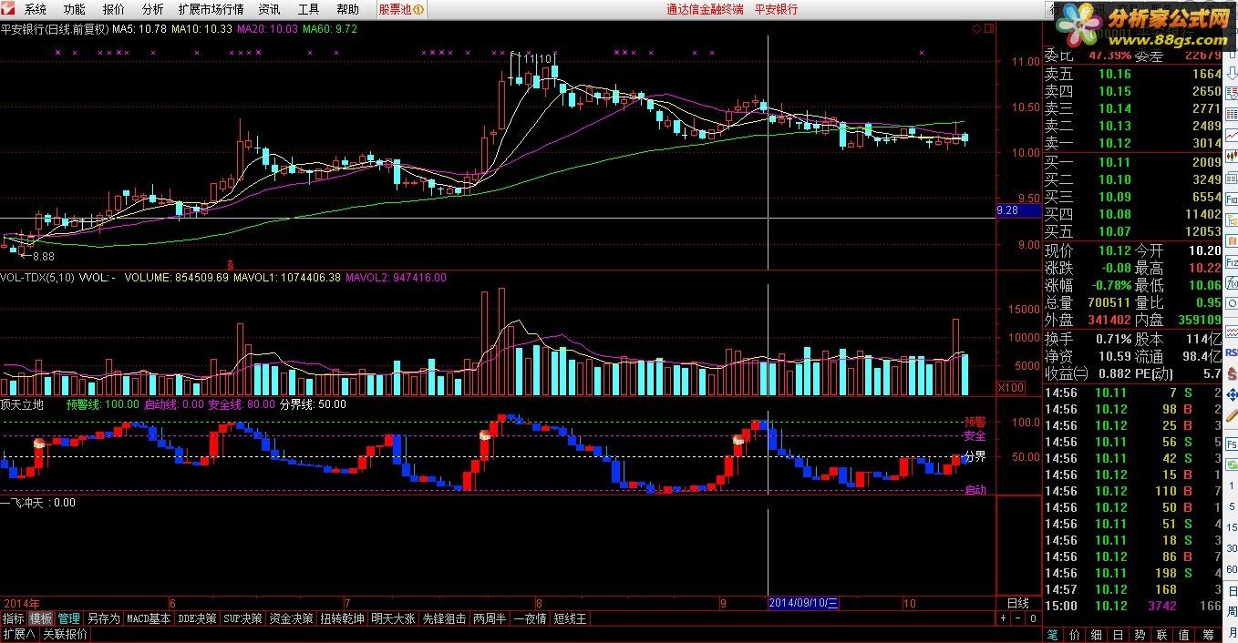Switch to the 两周半 template
The width and height of the screenshot is (1238, 643).
click(490, 618)
